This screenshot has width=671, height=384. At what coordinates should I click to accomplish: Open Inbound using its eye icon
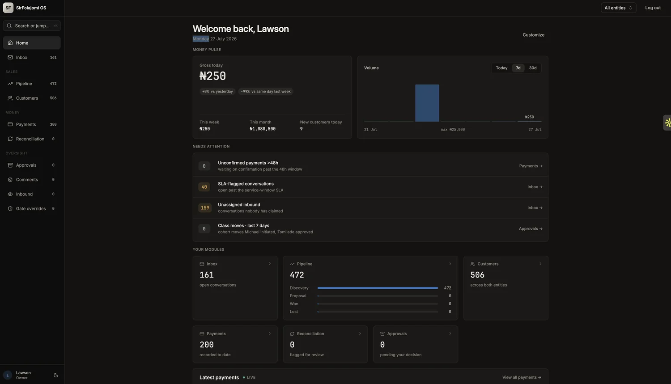click(x=10, y=194)
